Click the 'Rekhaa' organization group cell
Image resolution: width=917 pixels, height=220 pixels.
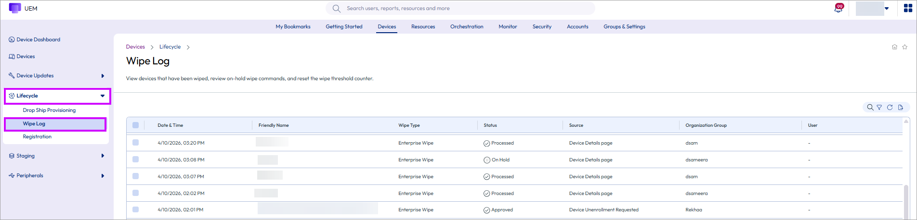point(694,210)
